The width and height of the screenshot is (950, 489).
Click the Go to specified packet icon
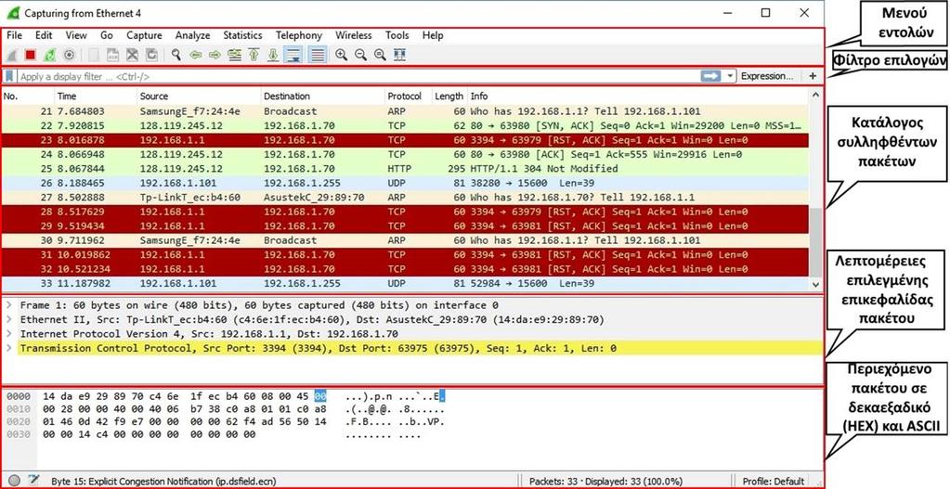[234, 55]
